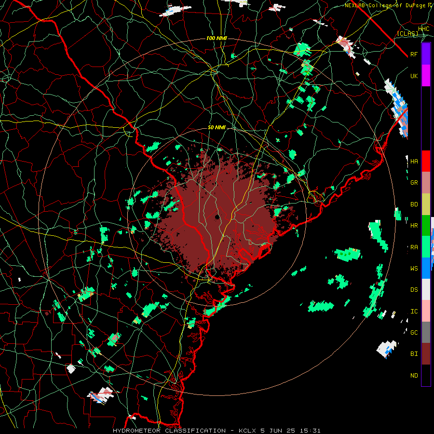Click the [CLAS] units label
The image size is (434, 434).
click(407, 33)
